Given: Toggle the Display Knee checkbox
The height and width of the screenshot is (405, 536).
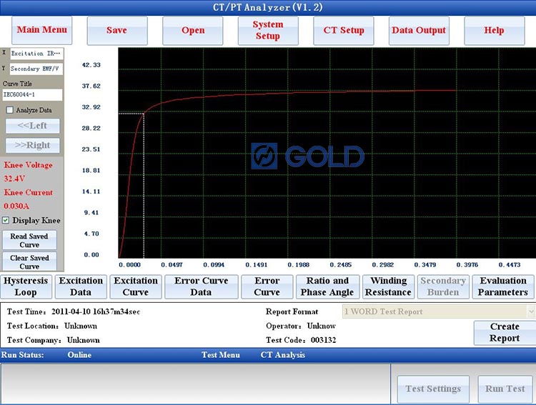Looking at the screenshot, I should pos(6,221).
